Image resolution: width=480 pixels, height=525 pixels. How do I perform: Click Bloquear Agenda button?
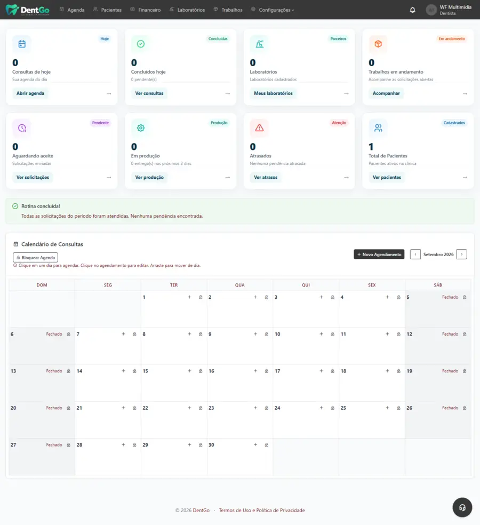click(36, 258)
